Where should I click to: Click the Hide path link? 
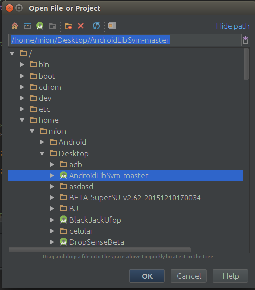pos(233,26)
